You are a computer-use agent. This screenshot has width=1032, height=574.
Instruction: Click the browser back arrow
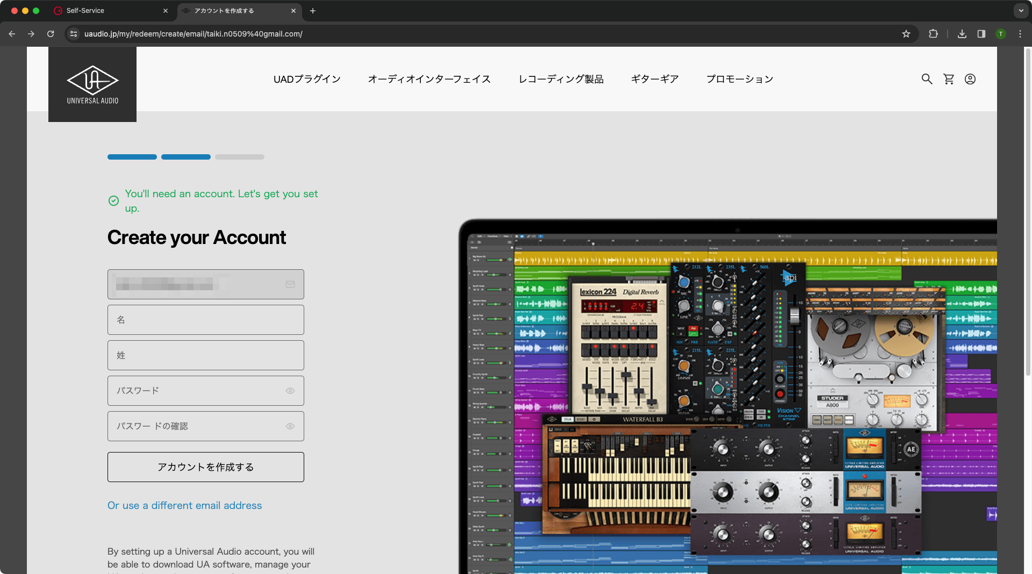tap(12, 34)
